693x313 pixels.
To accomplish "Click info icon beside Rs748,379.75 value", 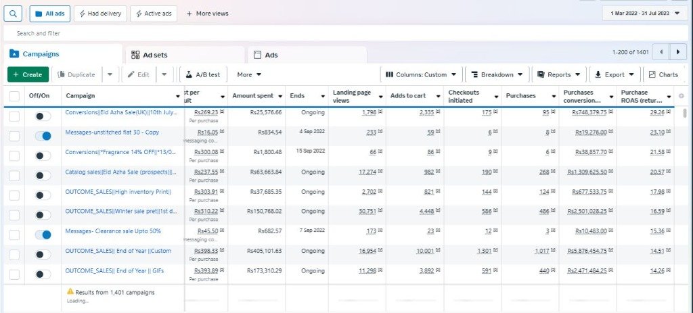I will (x=610, y=112).
